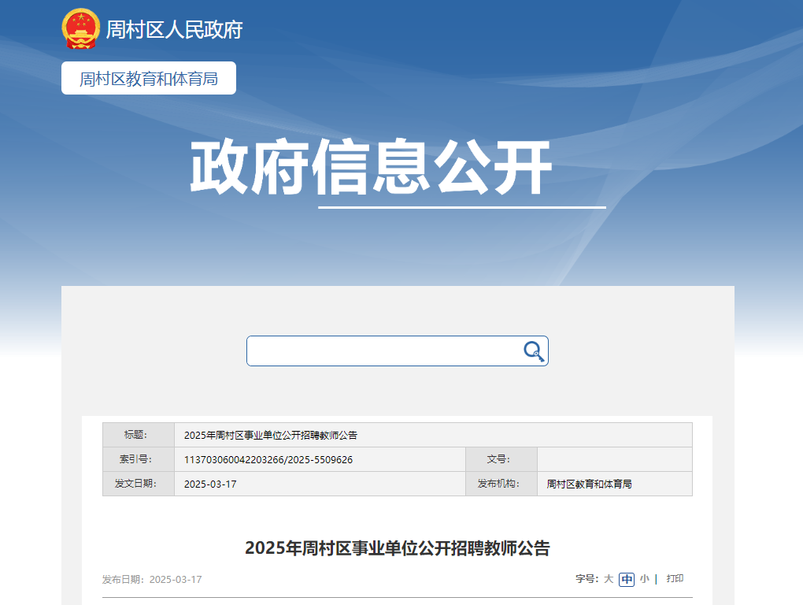This screenshot has height=605, width=803.
Task: Click the 标题: label cell
Action: [139, 435]
